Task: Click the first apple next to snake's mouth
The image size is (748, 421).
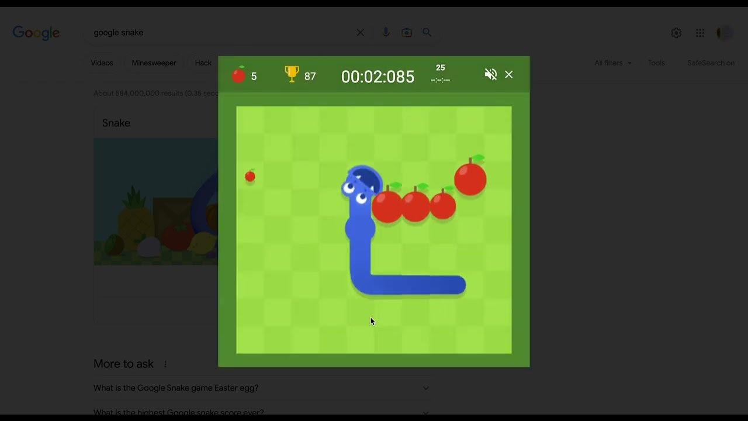Action: pyautogui.click(x=387, y=203)
